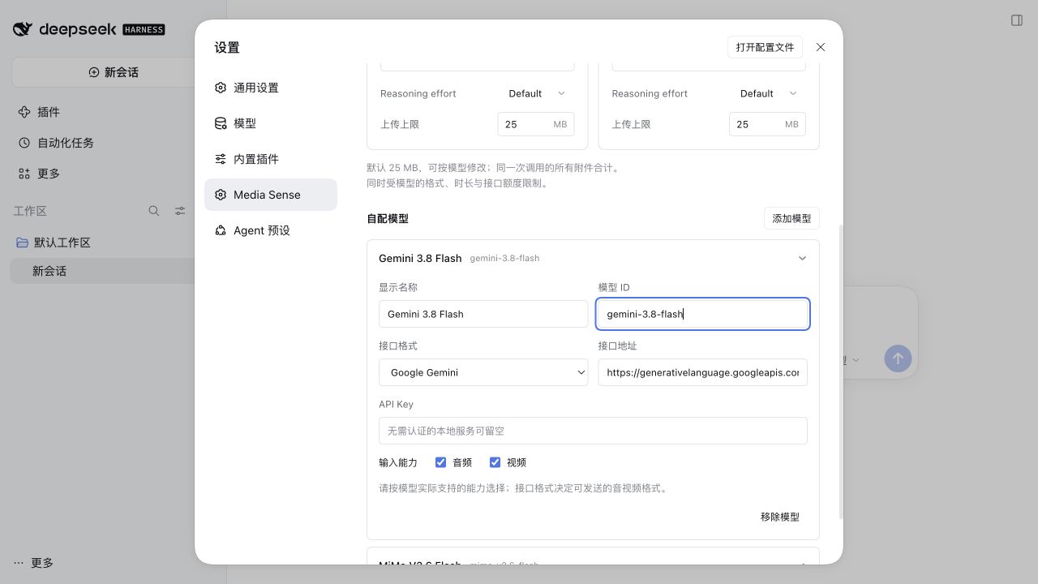Screen dimensions: 1038x584
Task: Open the left Reasoning effort Default dropdown
Action: (537, 93)
